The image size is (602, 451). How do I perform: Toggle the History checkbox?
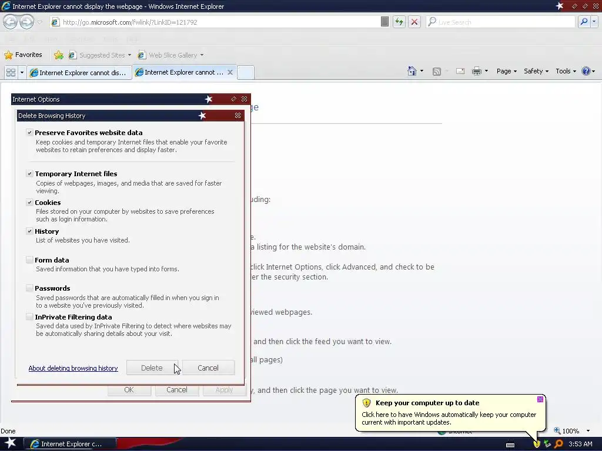tap(29, 231)
